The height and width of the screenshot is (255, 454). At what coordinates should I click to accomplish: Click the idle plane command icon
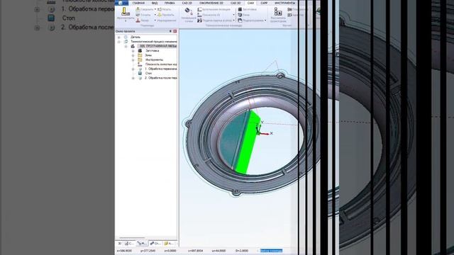(200, 15)
